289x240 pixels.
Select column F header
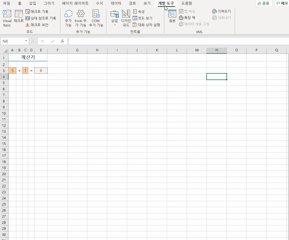(58, 50)
